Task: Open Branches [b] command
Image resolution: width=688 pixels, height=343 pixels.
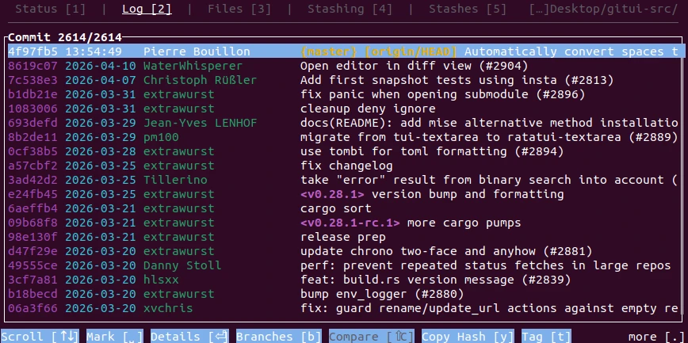Action: coord(279,337)
